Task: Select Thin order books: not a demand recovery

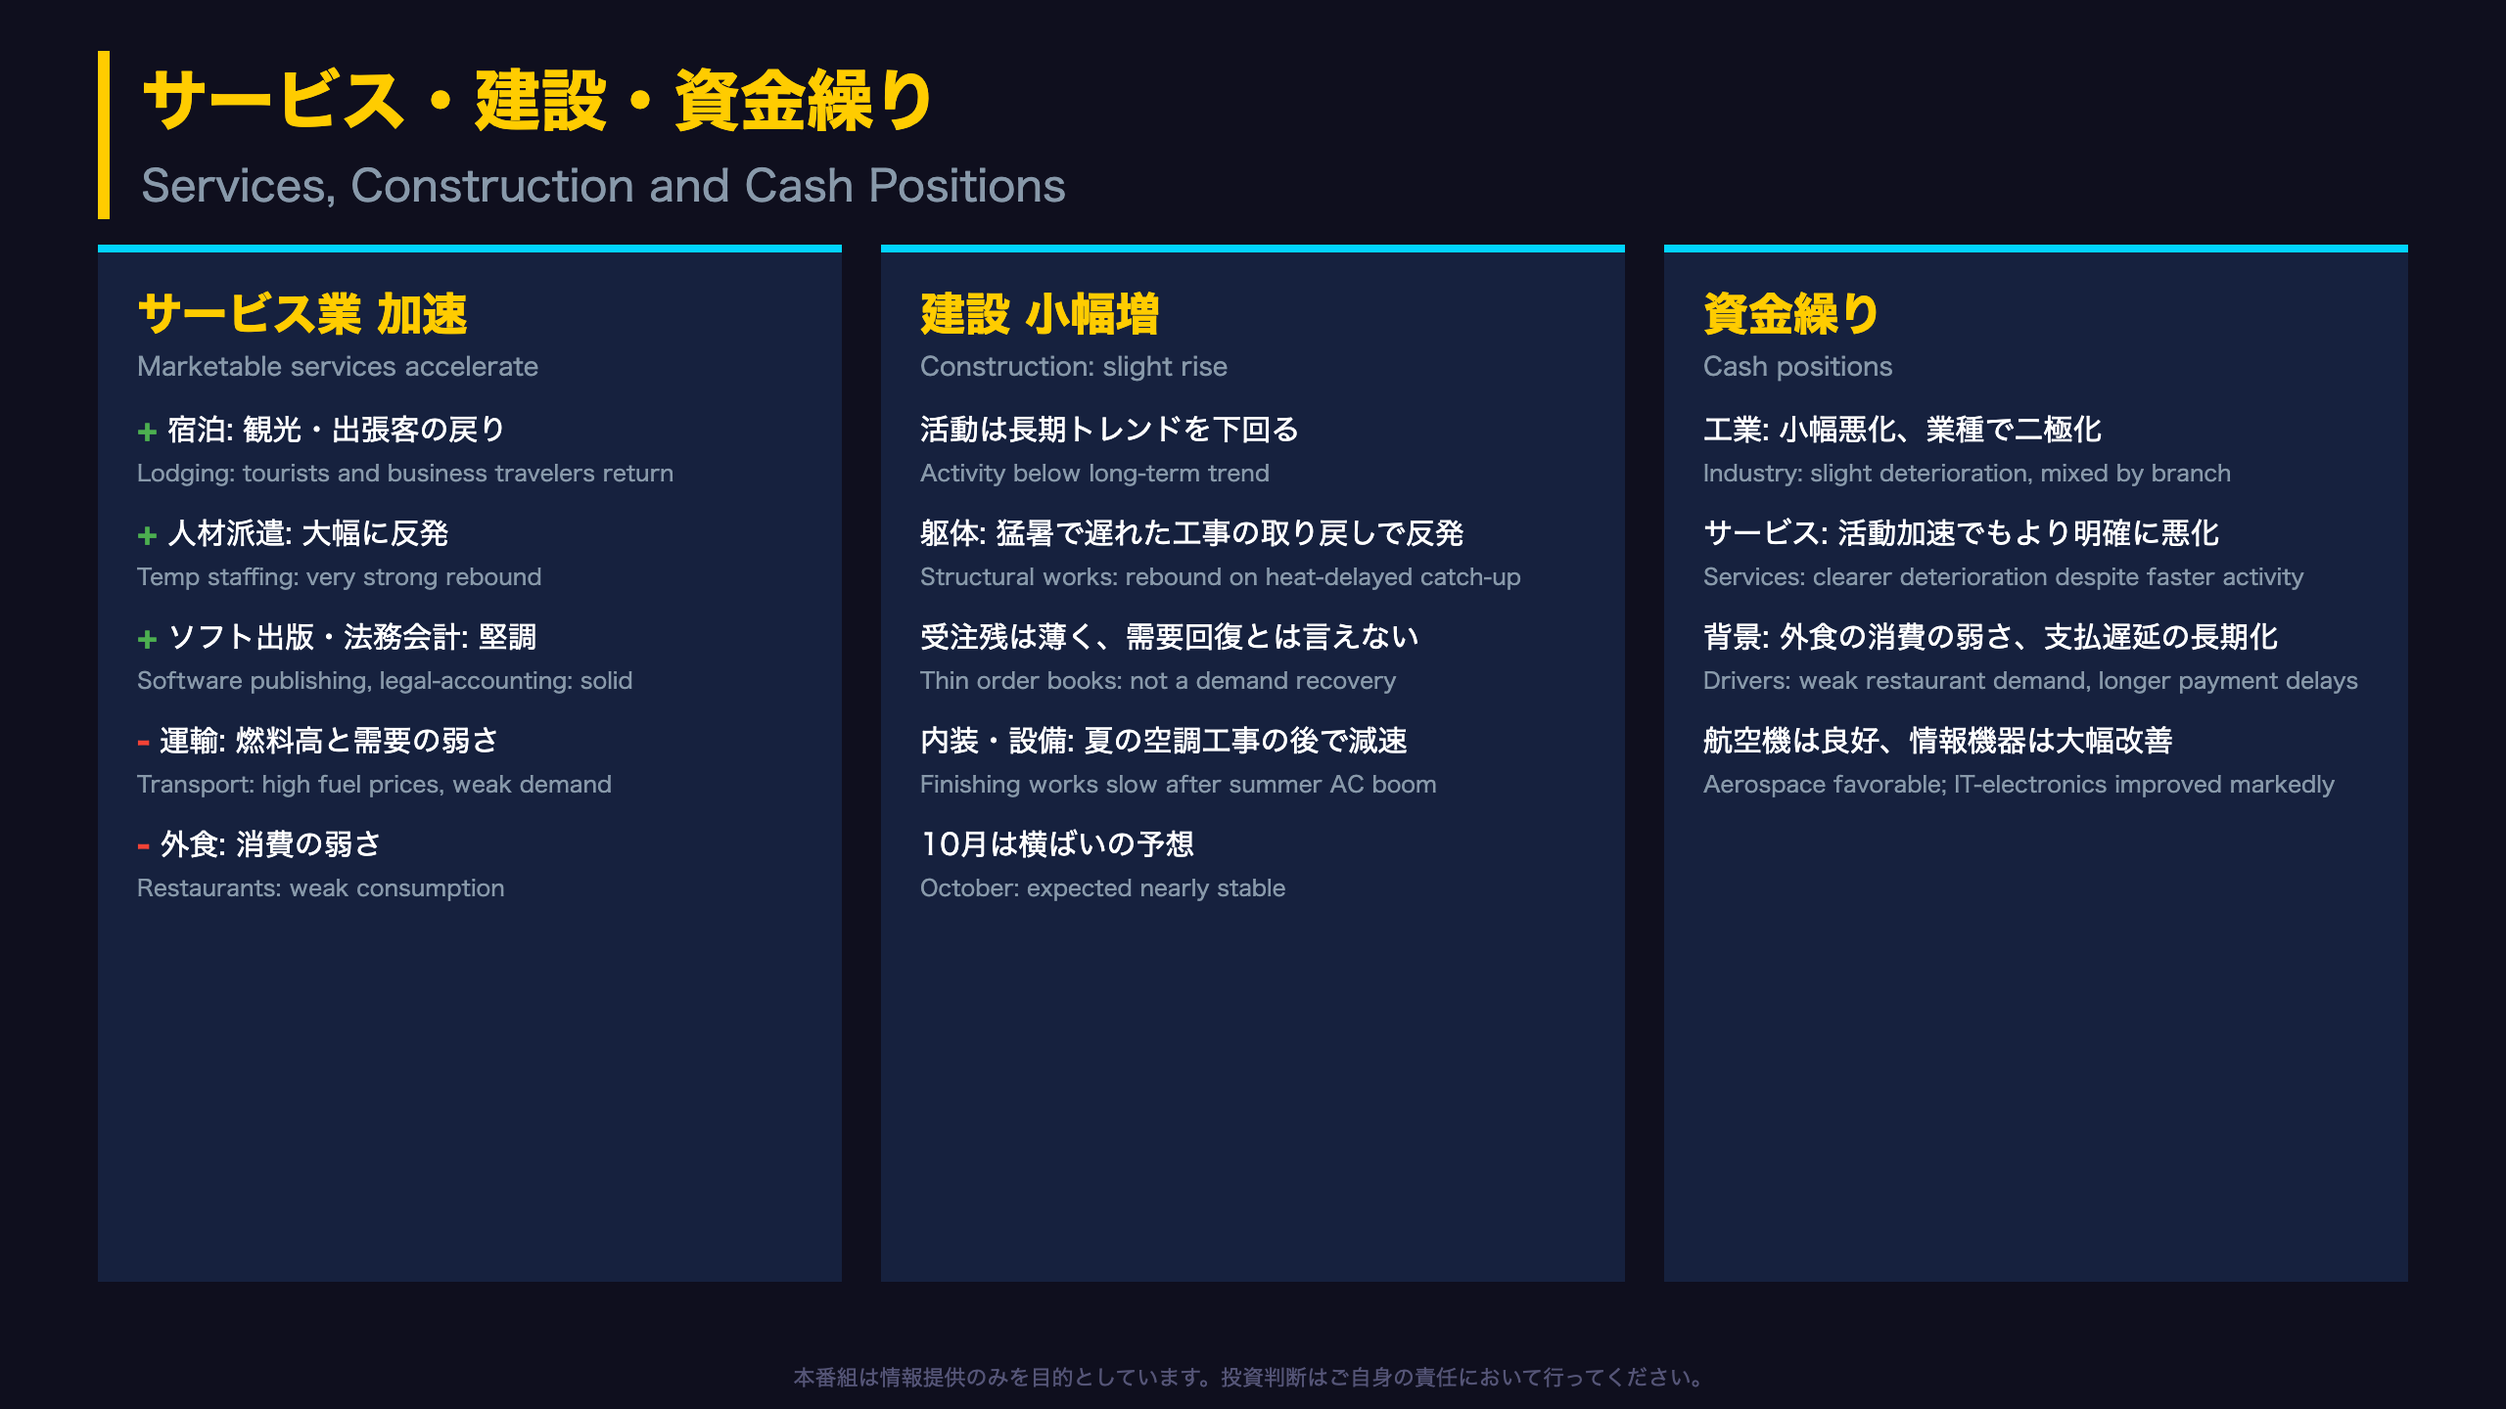Action: [1158, 681]
